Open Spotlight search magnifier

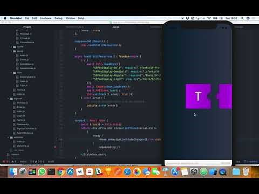click(x=242, y=18)
